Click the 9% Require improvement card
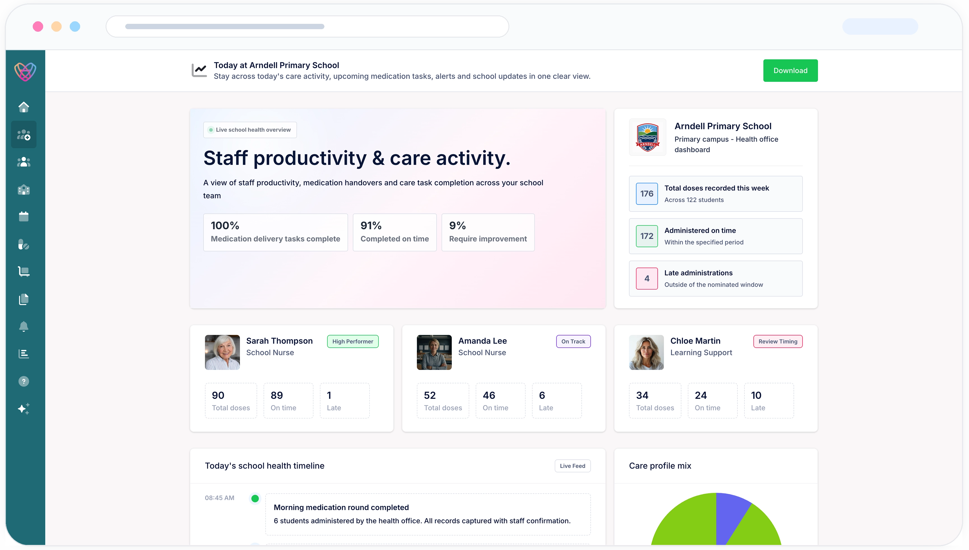969x550 pixels. coord(488,232)
